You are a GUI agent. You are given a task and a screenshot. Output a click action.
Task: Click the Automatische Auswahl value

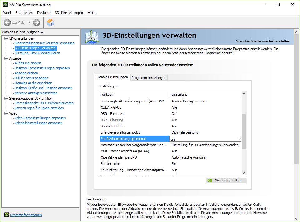[188, 157]
